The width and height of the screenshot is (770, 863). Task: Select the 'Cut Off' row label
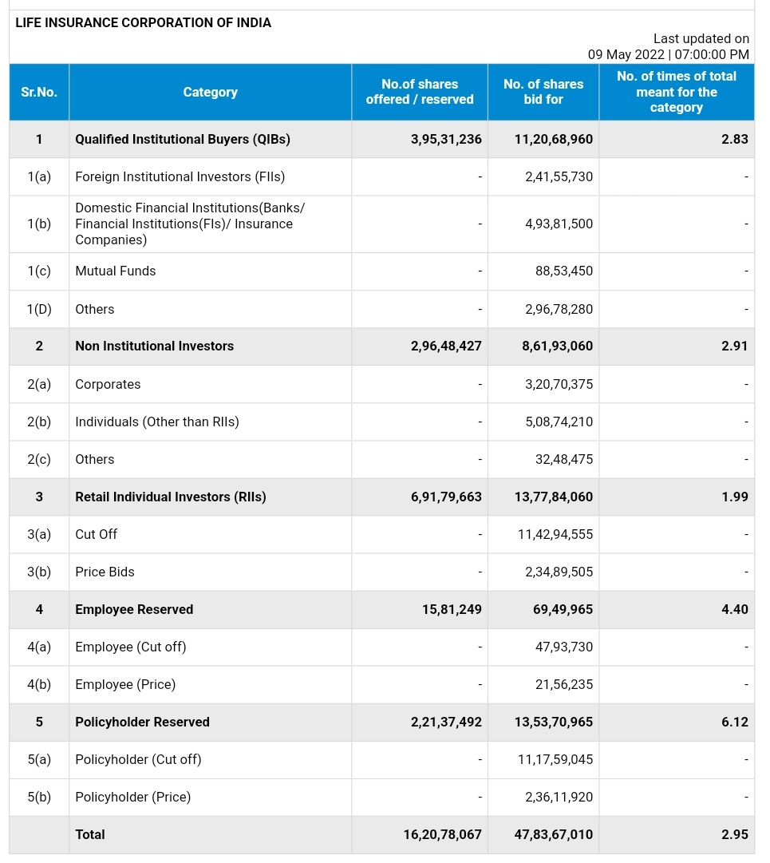[97, 534]
